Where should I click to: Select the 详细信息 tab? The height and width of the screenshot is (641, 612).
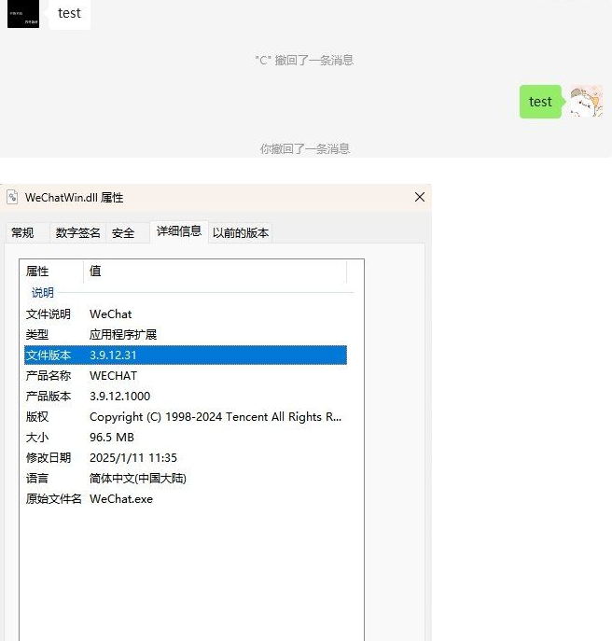point(178,231)
